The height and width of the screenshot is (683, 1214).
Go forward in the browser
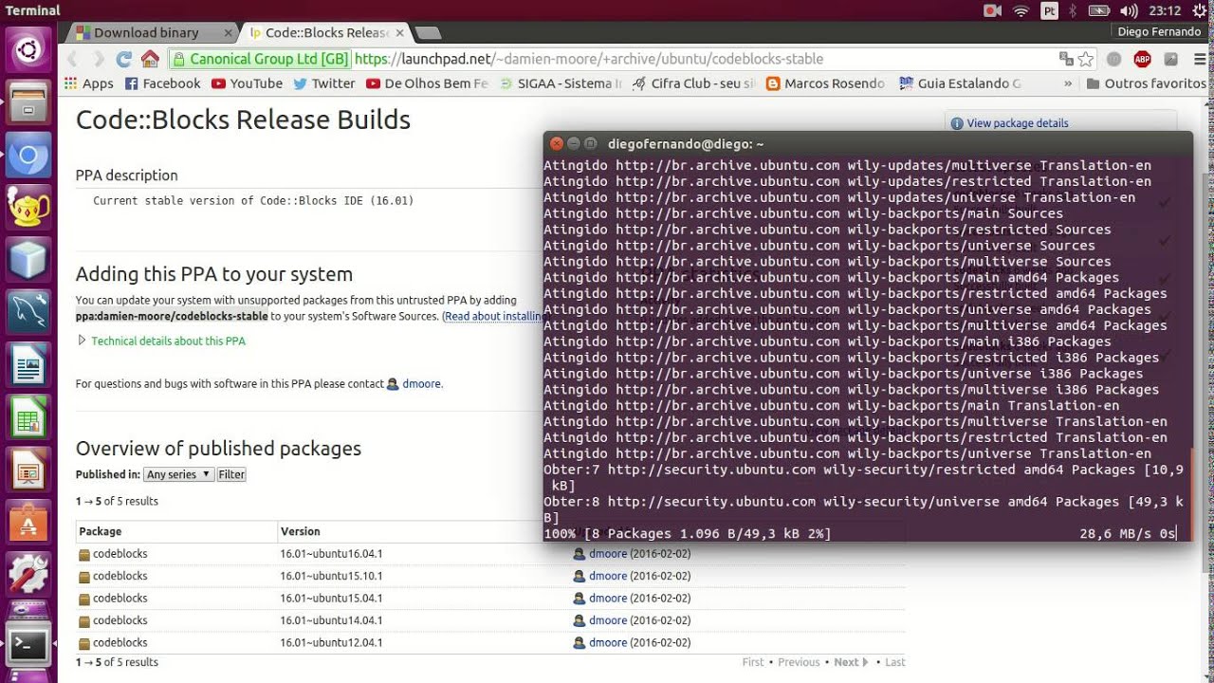pyautogui.click(x=98, y=59)
